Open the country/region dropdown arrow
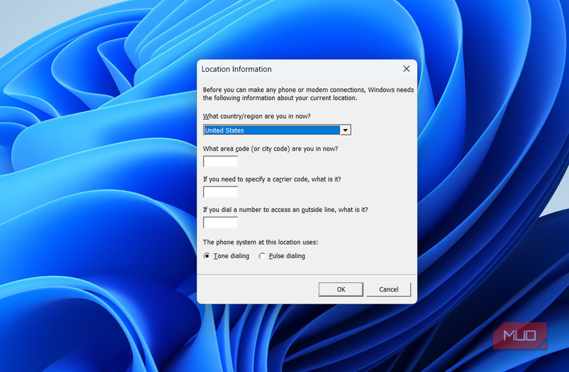 345,130
